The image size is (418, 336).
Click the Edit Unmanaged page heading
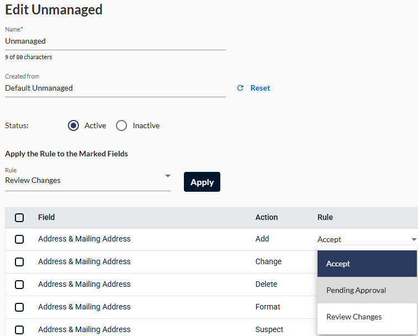54,10
